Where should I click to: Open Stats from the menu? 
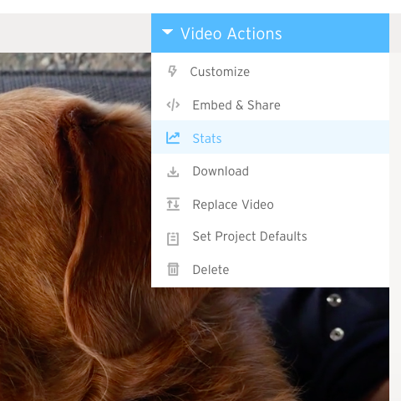pos(207,139)
